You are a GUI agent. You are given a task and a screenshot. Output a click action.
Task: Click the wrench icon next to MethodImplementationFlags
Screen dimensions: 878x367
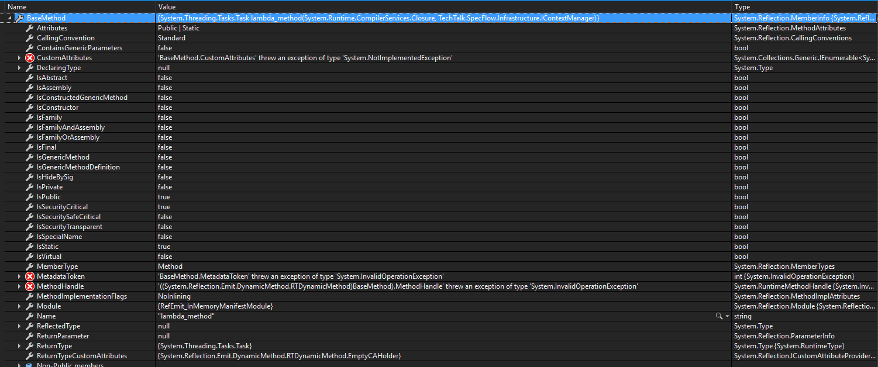[x=29, y=296]
